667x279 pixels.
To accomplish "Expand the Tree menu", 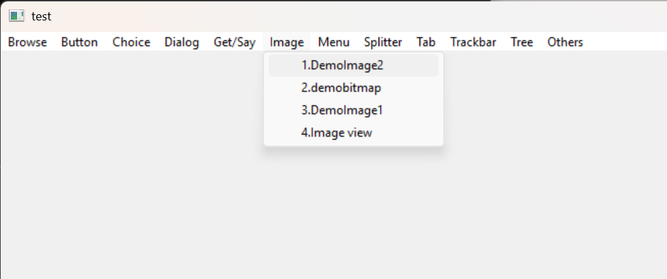I will coord(522,42).
